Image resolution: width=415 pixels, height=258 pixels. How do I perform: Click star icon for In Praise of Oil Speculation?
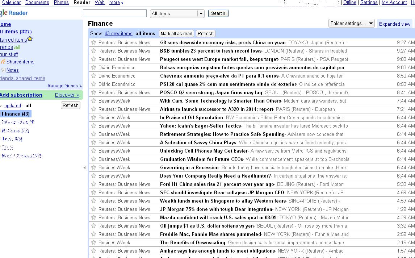click(93, 117)
